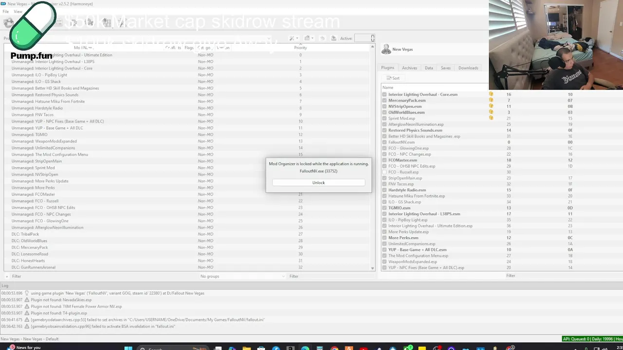
Task: Expand the left Filter panel arrow
Action: coord(7,276)
